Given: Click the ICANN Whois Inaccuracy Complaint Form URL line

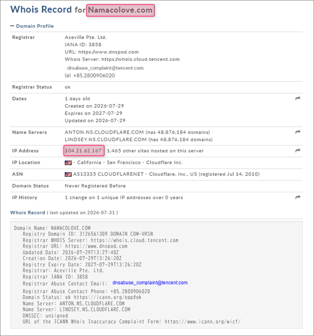Looking at the screenshot, I should [132, 321].
